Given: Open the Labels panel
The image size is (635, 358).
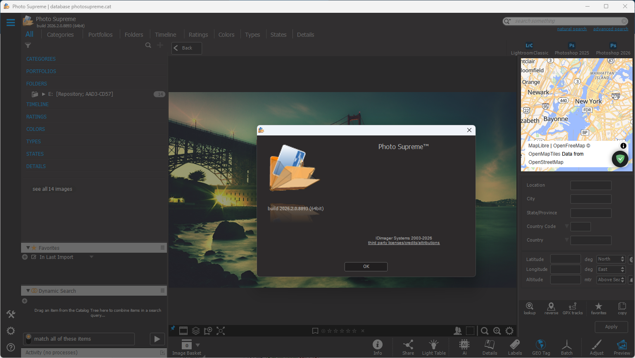Looking at the screenshot, I should pos(515,346).
